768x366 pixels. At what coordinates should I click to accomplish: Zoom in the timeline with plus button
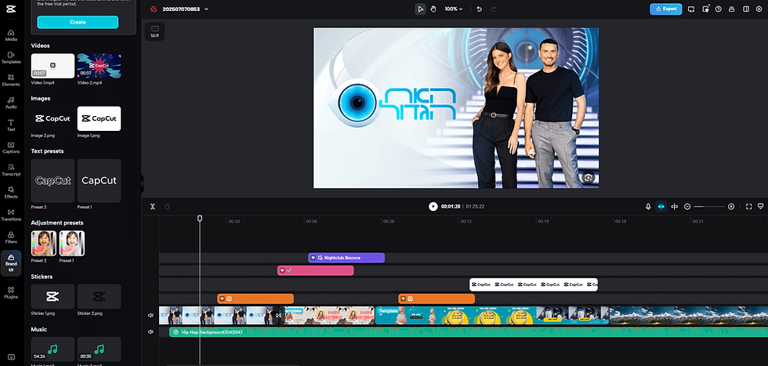pos(731,207)
